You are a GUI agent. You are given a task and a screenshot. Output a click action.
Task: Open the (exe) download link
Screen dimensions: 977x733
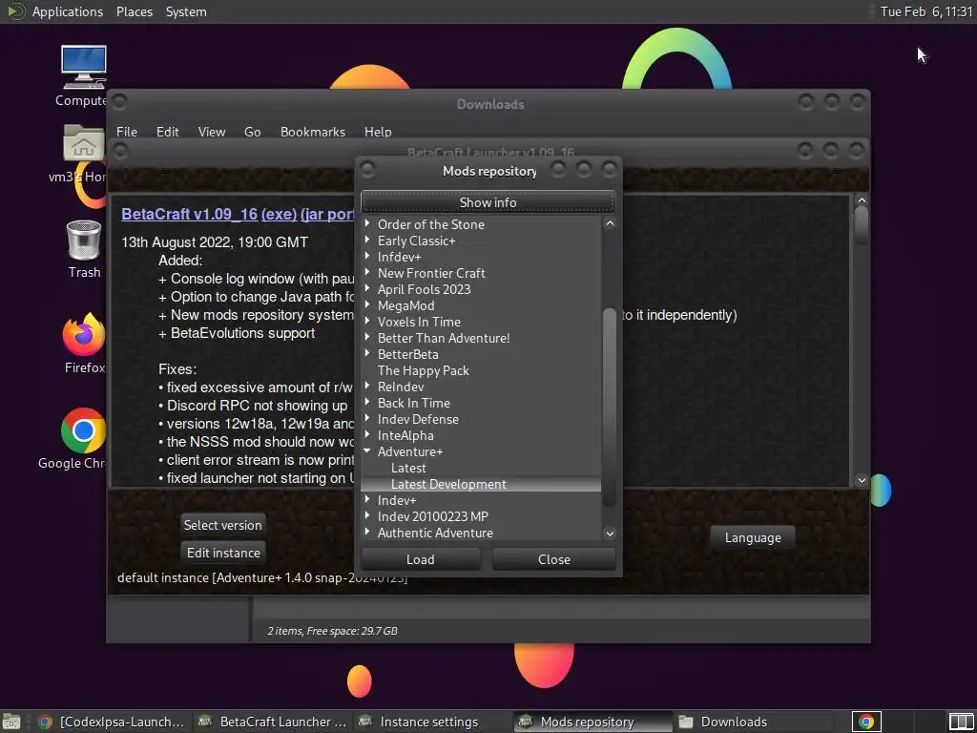(279, 214)
